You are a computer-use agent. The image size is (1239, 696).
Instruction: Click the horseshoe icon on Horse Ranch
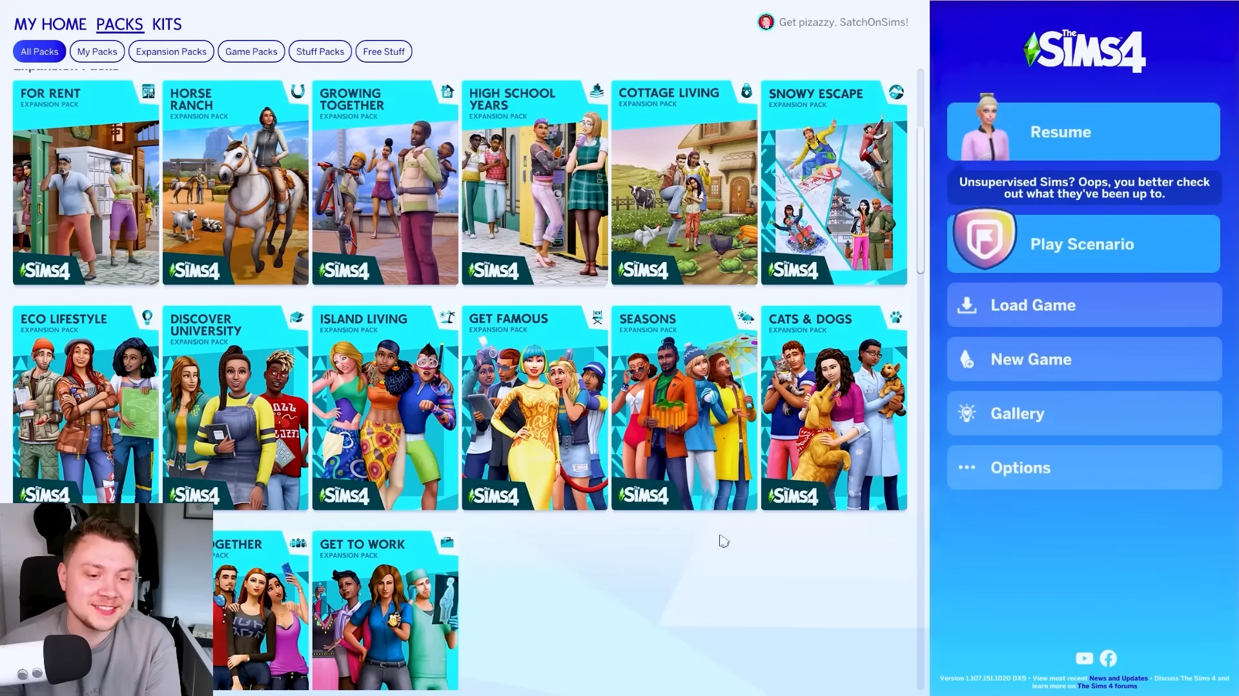coord(296,93)
